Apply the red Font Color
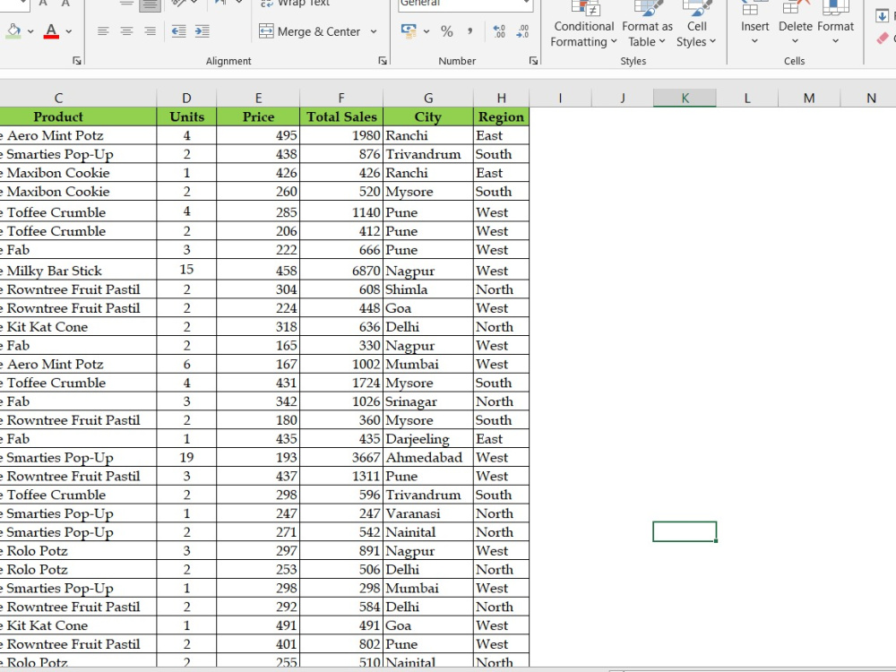896x672 pixels. 51,30
